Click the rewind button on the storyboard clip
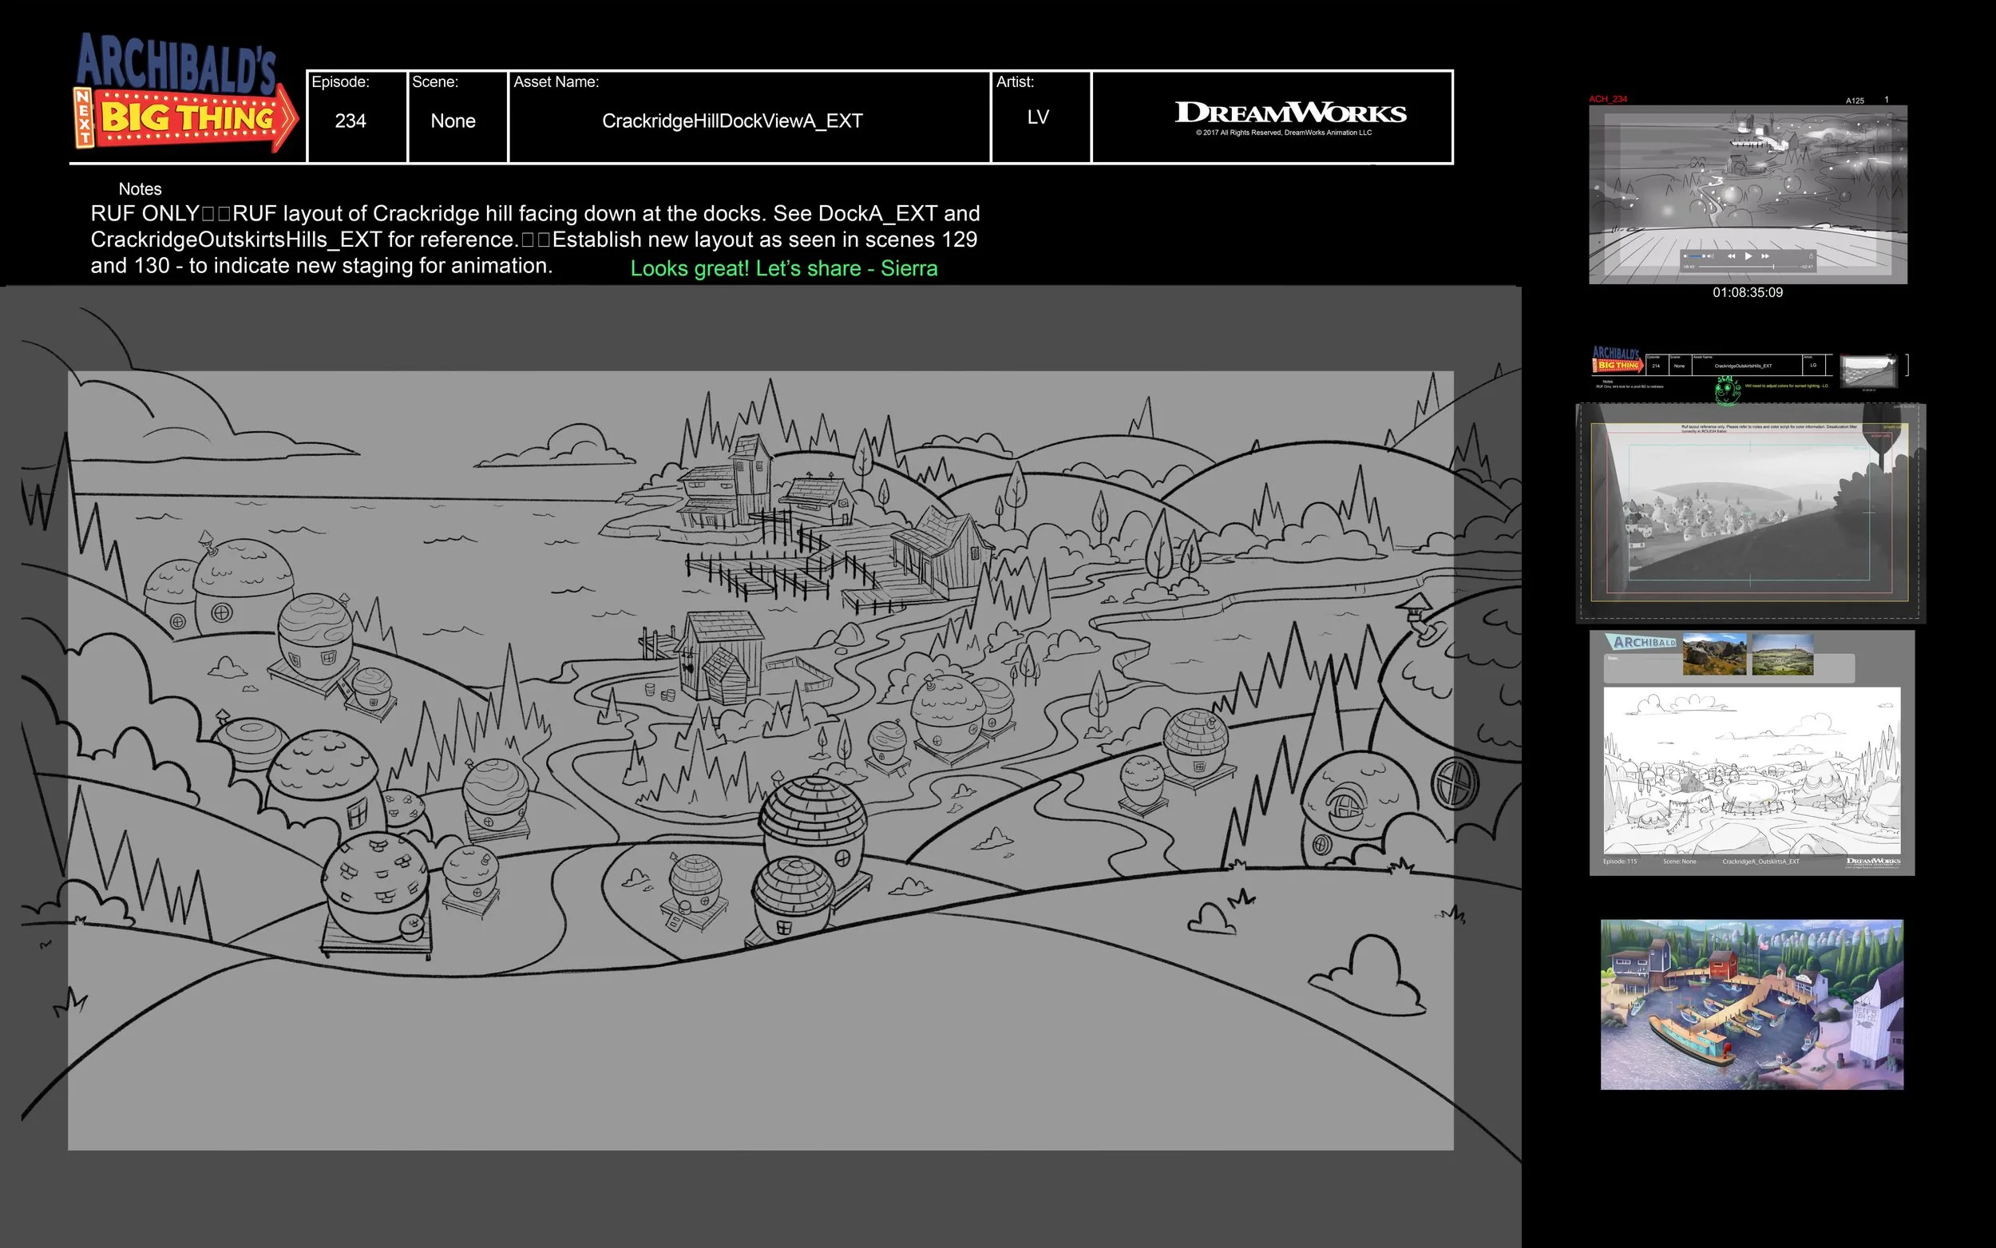 [1731, 256]
